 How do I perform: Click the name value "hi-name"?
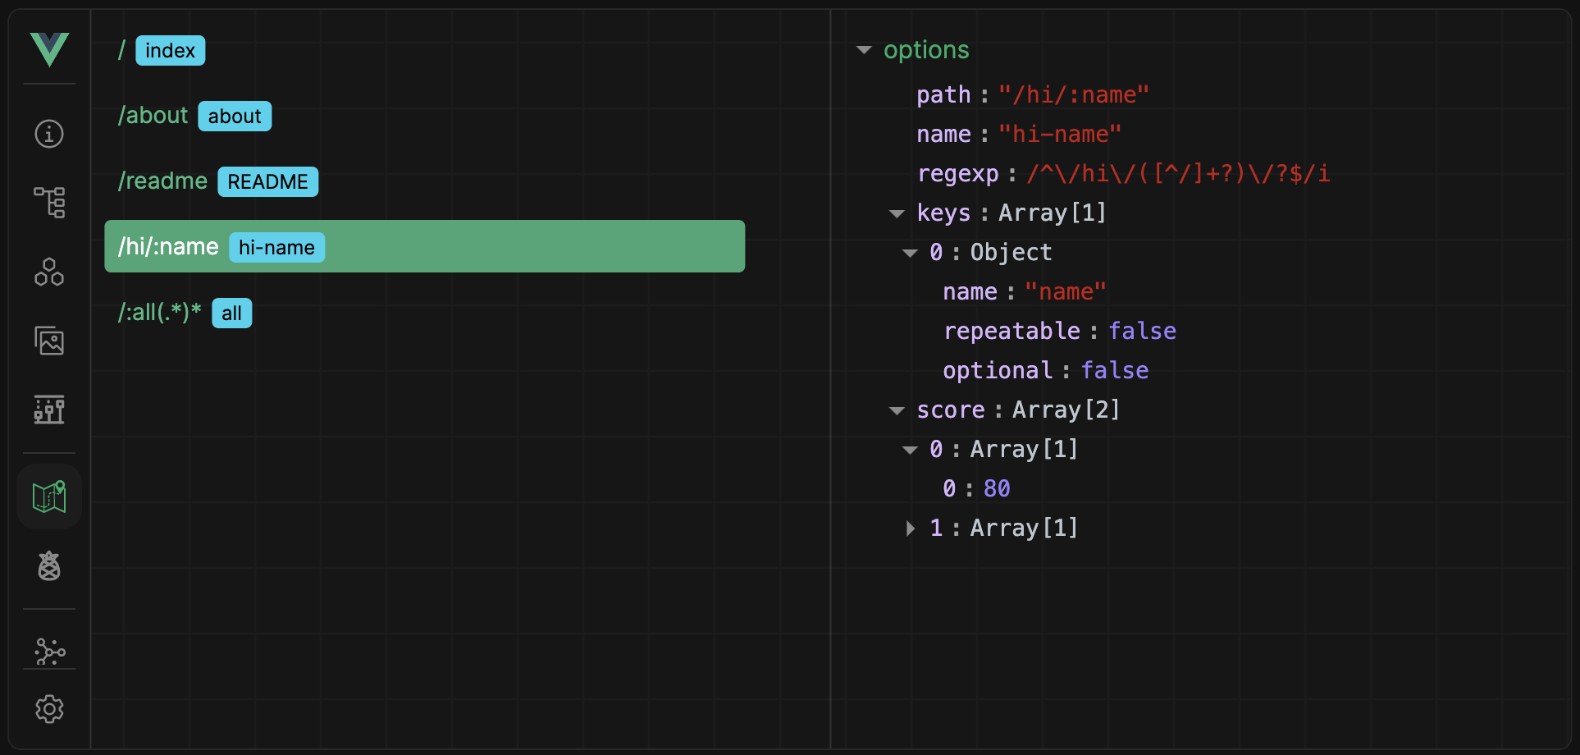click(1060, 135)
